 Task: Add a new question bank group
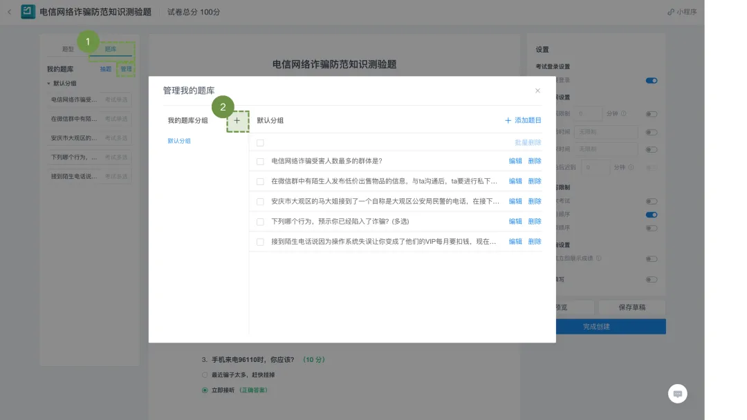[237, 121]
